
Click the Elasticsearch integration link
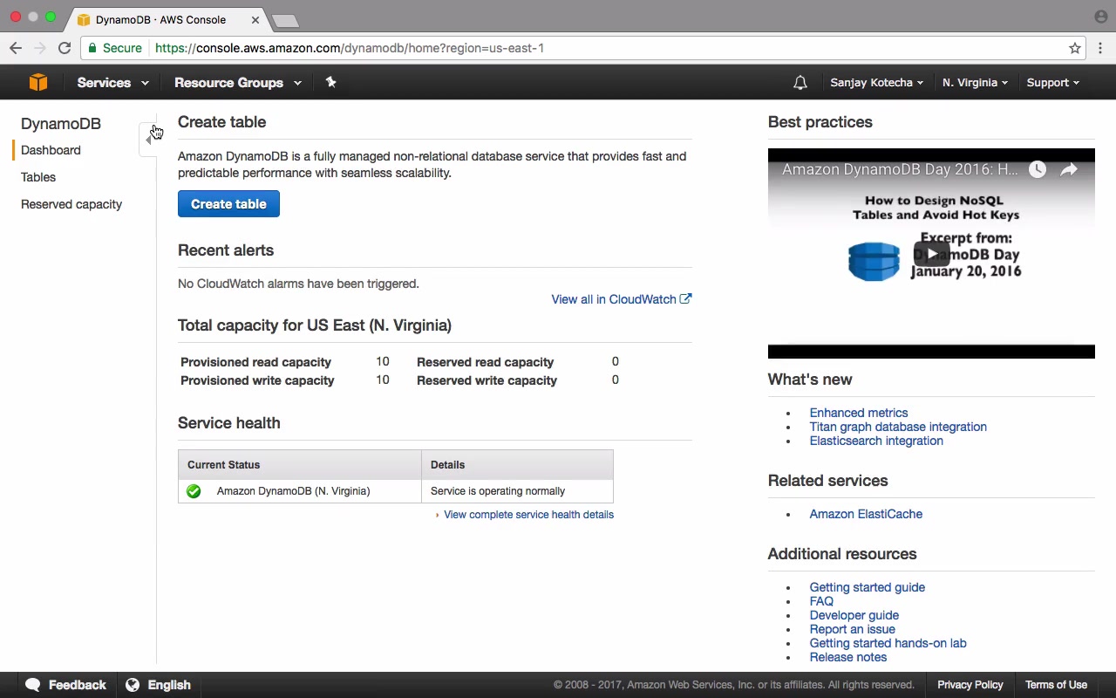(876, 441)
